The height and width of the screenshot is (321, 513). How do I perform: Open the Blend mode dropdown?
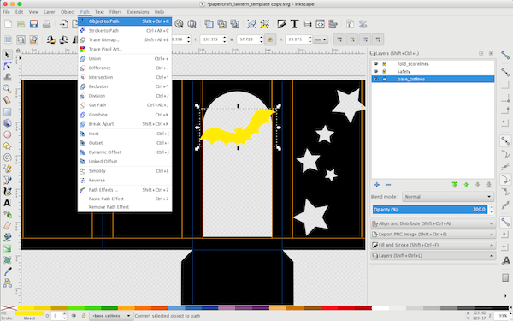pyautogui.click(x=447, y=197)
